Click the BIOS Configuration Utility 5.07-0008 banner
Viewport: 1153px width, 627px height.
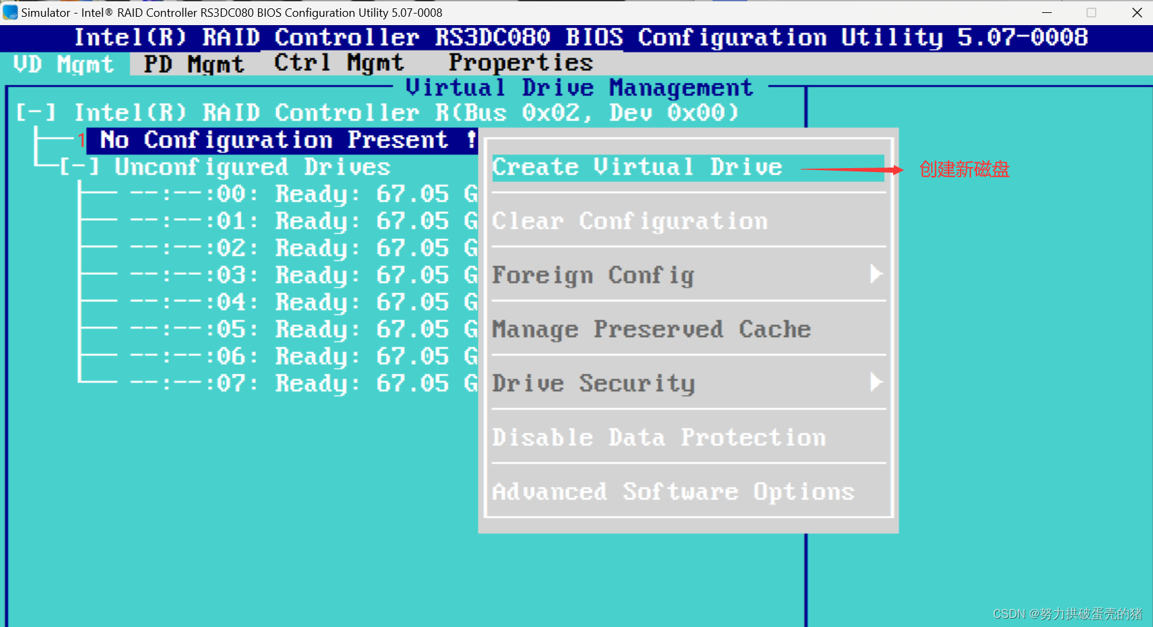point(581,37)
